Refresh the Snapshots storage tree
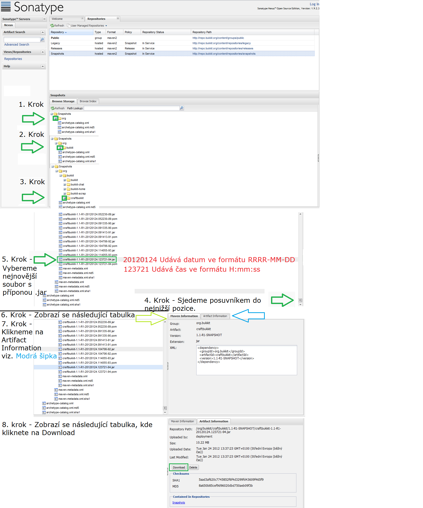The width and height of the screenshot is (423, 508). [58, 108]
